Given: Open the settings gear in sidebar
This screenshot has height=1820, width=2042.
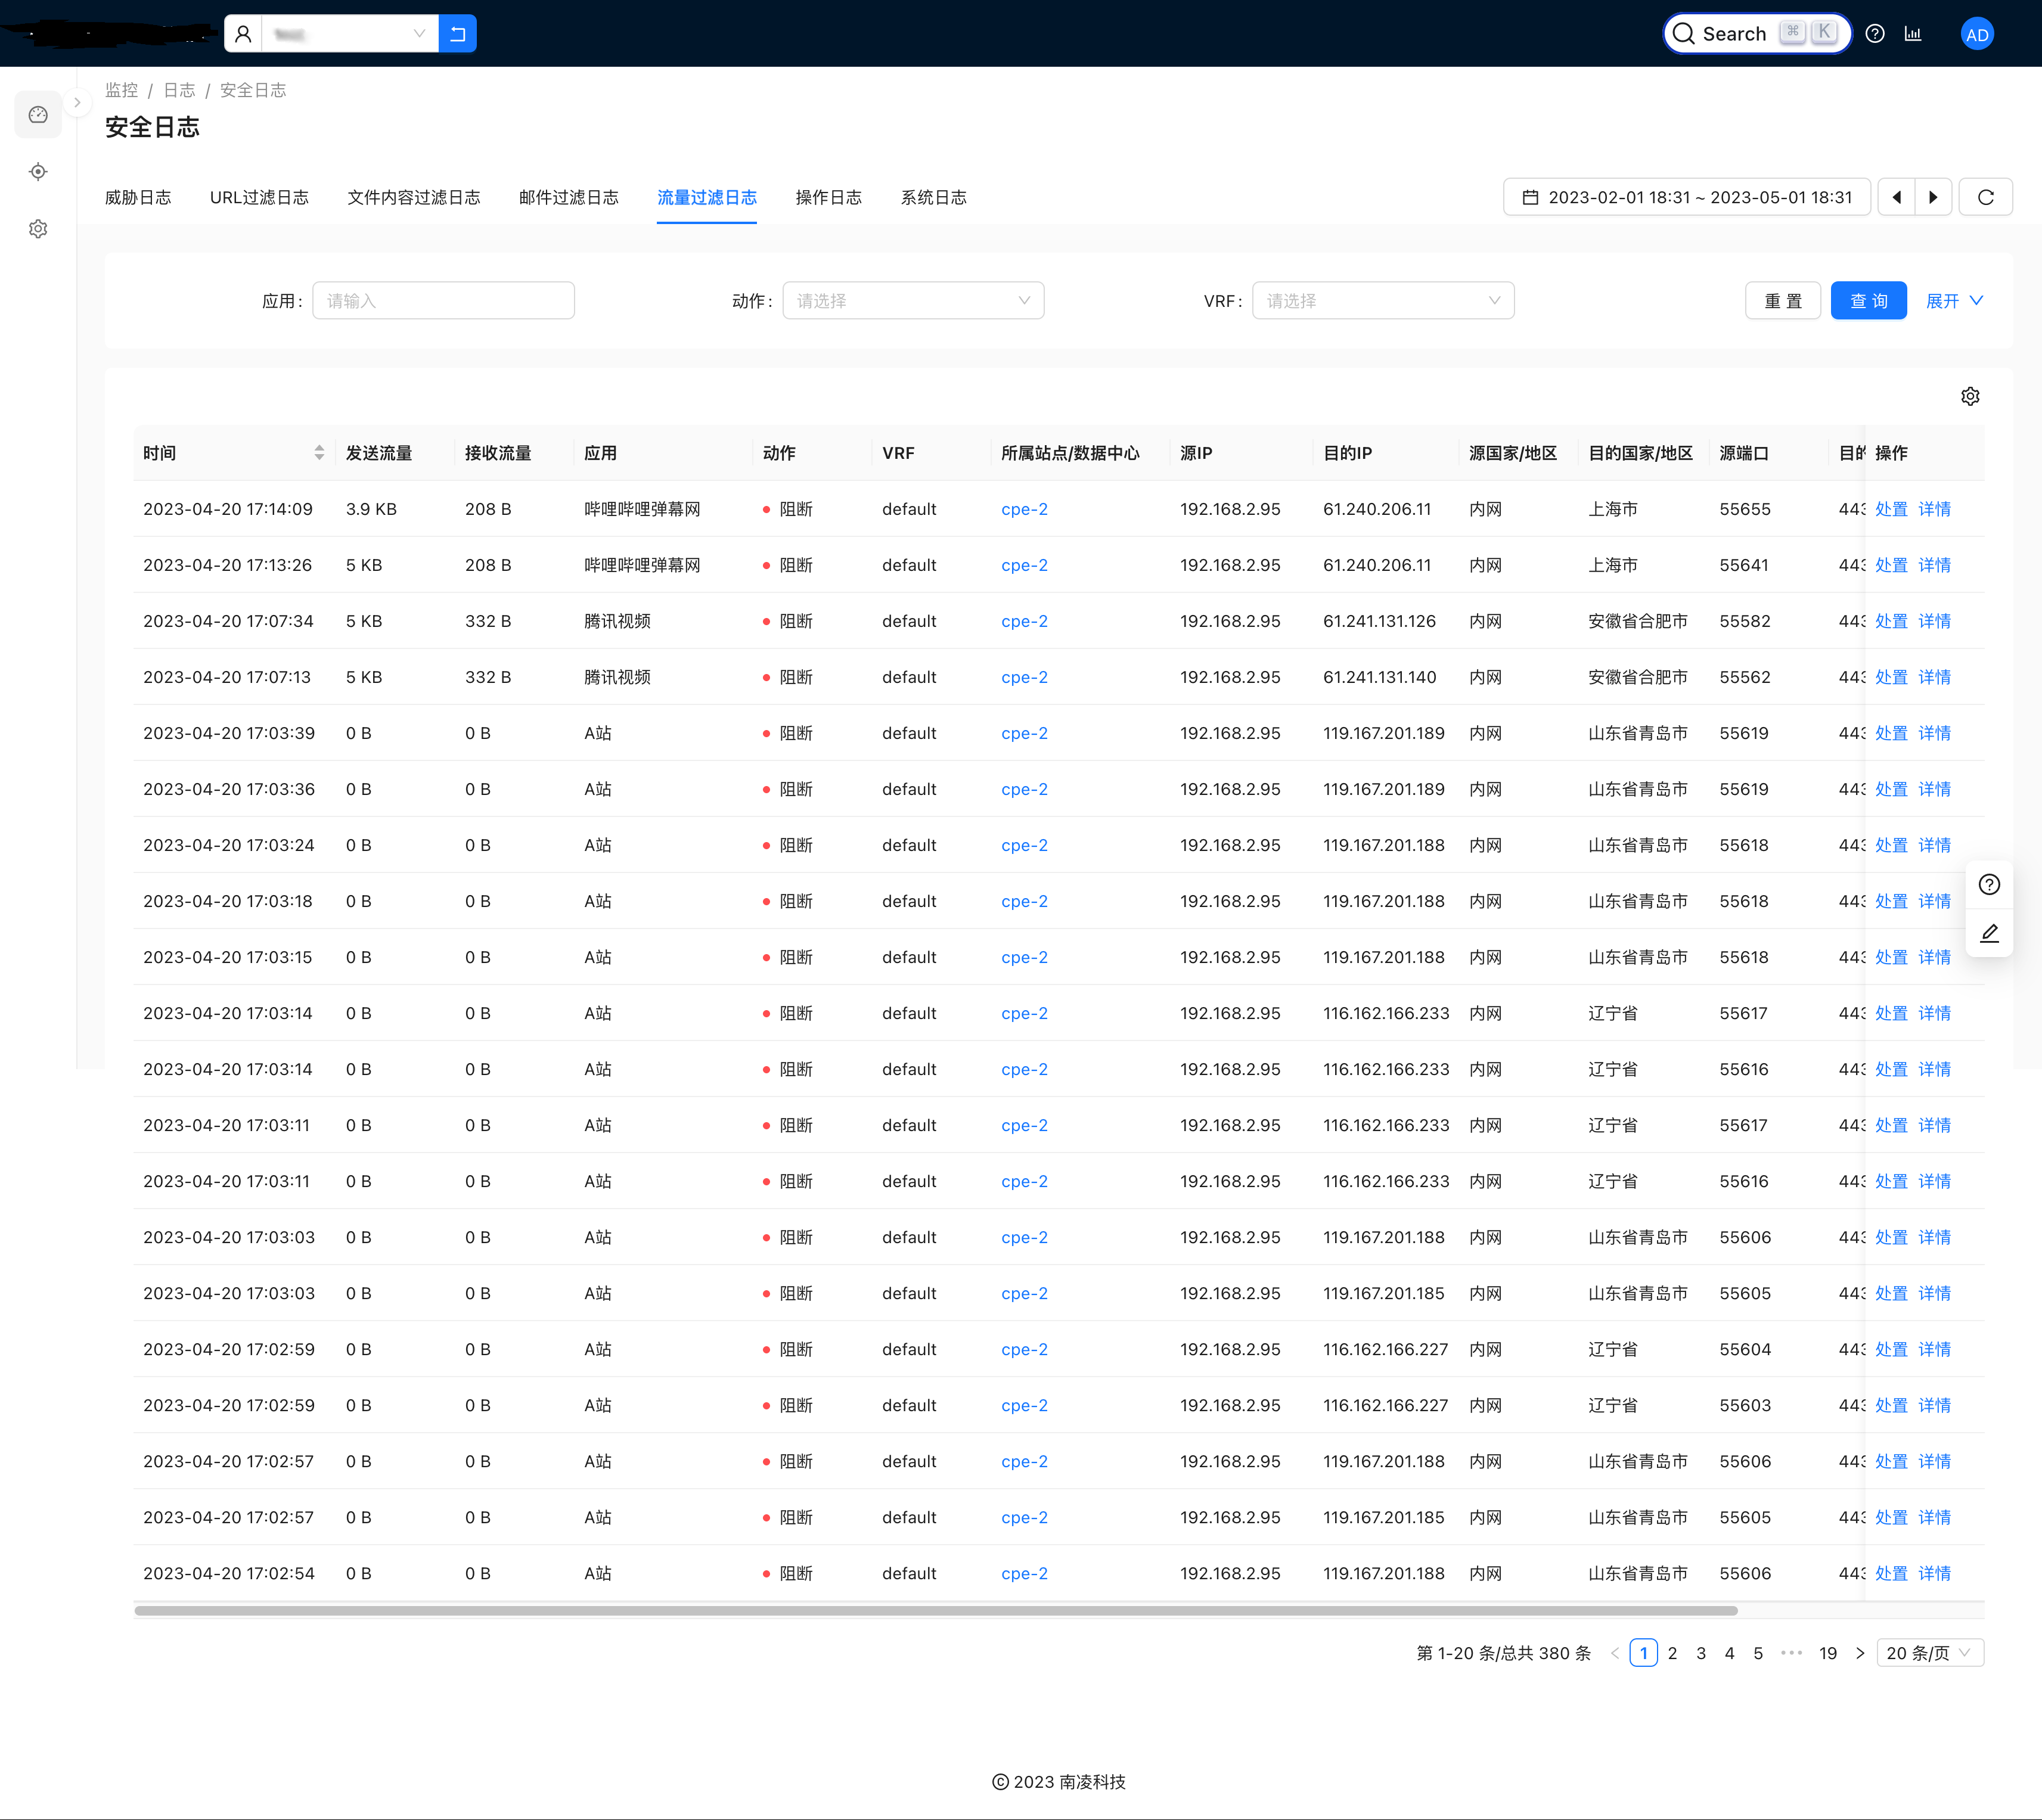Looking at the screenshot, I should click(38, 229).
